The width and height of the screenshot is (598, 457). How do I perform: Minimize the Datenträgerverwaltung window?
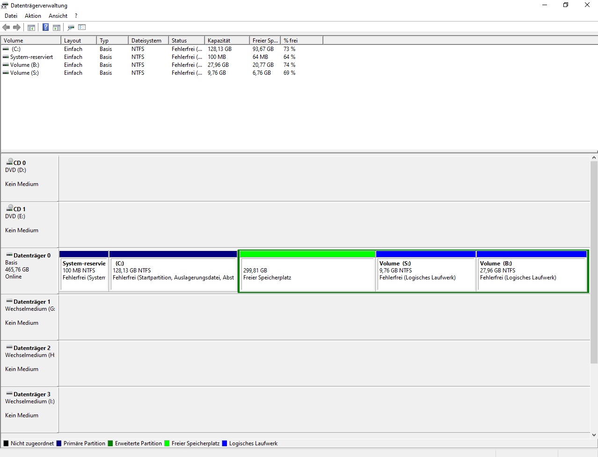point(545,5)
